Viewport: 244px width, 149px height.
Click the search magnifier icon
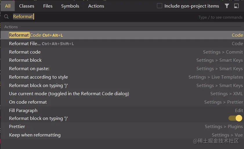point(6,17)
